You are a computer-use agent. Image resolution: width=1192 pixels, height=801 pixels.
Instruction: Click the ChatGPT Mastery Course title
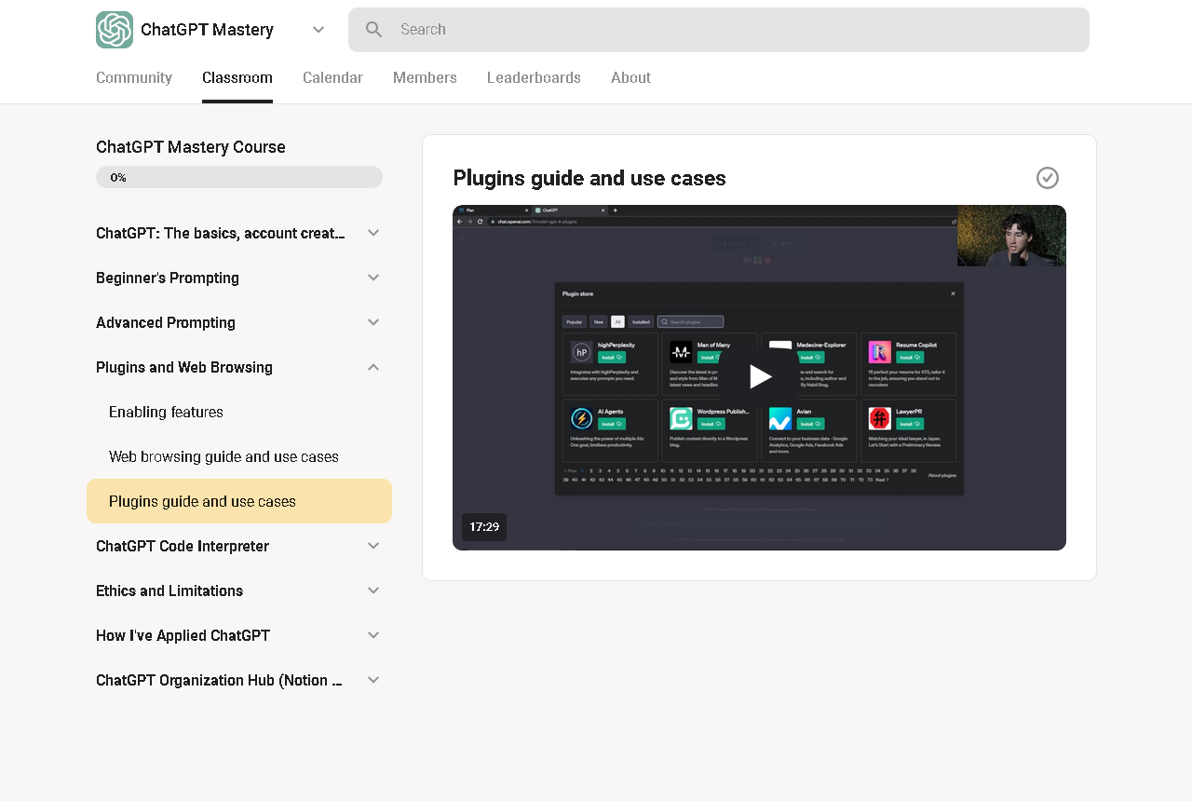click(x=191, y=147)
